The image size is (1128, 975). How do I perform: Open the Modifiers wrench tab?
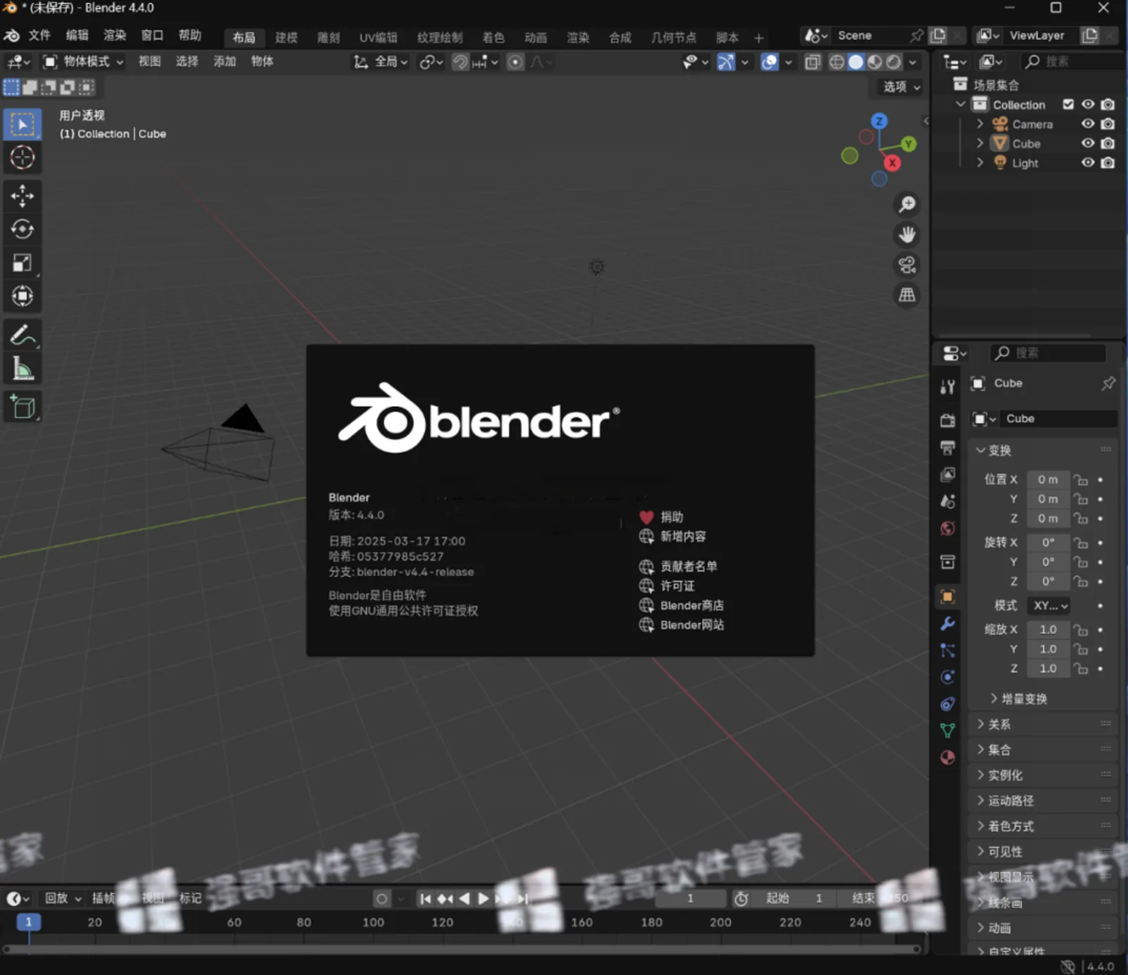[948, 624]
